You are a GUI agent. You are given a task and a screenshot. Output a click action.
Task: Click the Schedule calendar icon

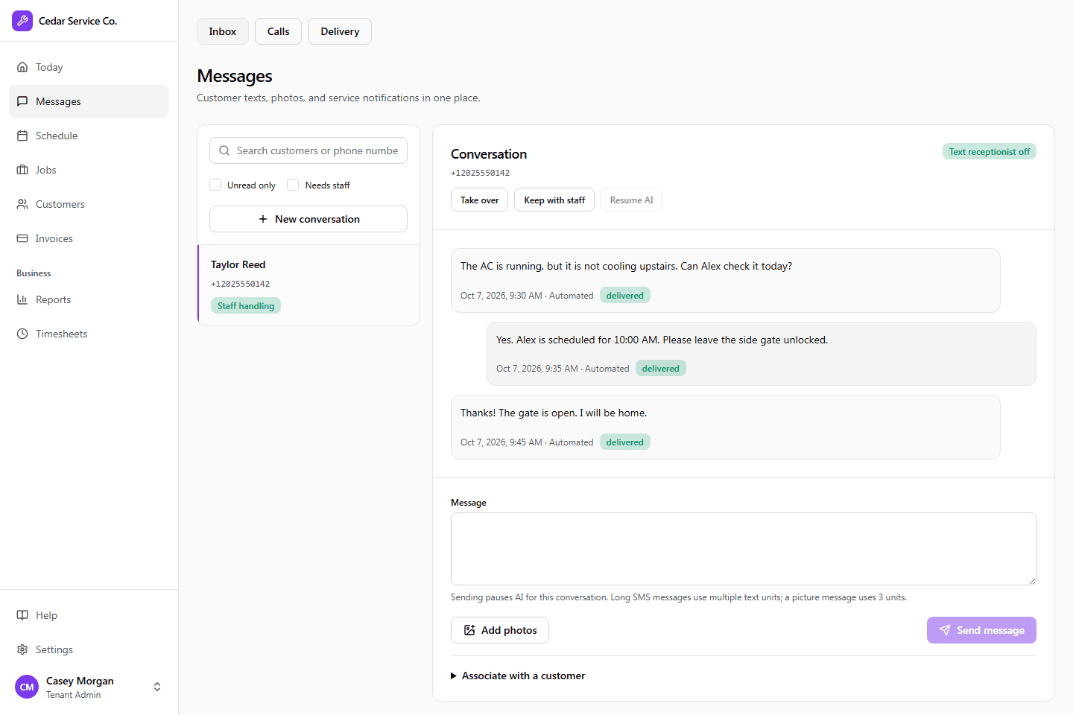pyautogui.click(x=22, y=136)
